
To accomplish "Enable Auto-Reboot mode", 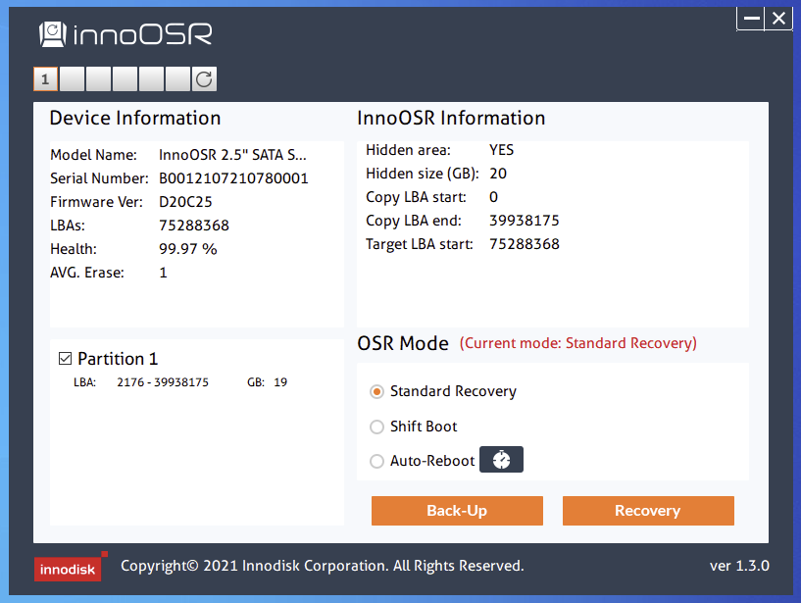I will coord(376,461).
